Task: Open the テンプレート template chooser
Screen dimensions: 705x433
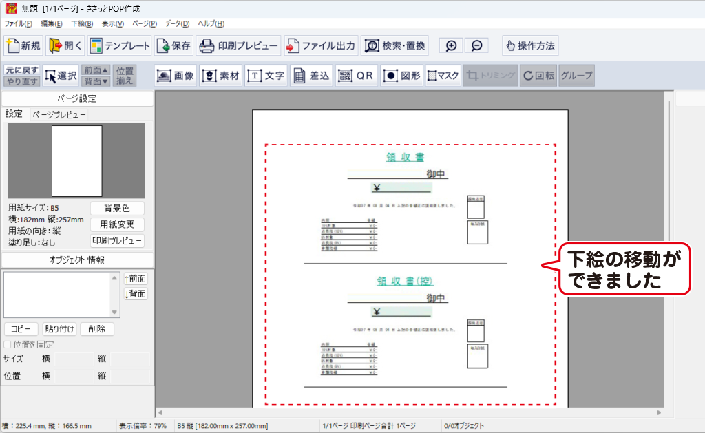Action: [x=120, y=46]
